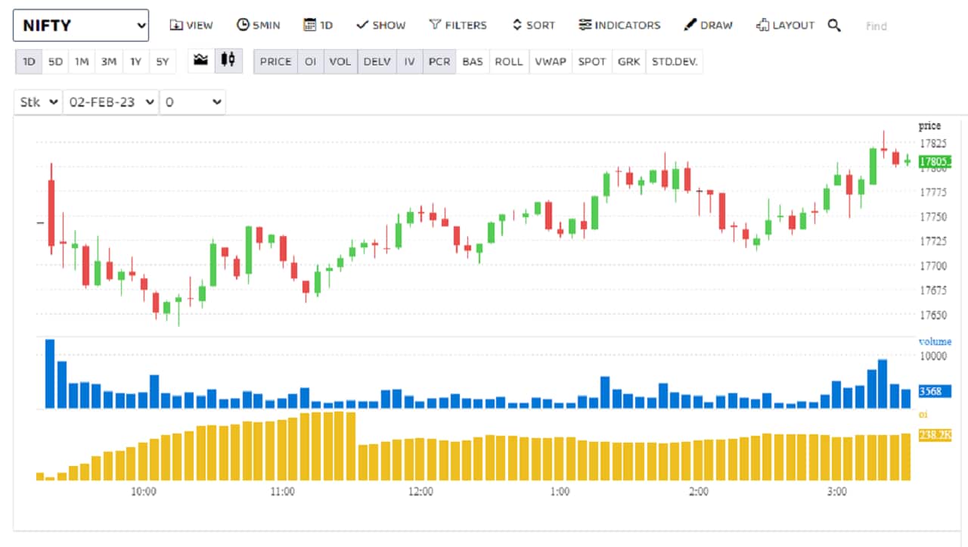The width and height of the screenshot is (968, 547).
Task: Enable the VWAP series
Action: pyautogui.click(x=551, y=62)
